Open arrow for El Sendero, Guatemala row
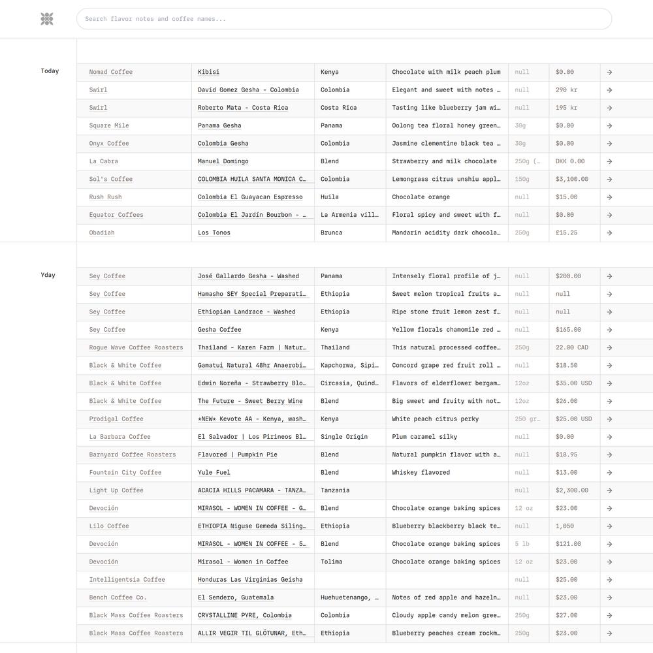The width and height of the screenshot is (653, 653). (x=609, y=598)
